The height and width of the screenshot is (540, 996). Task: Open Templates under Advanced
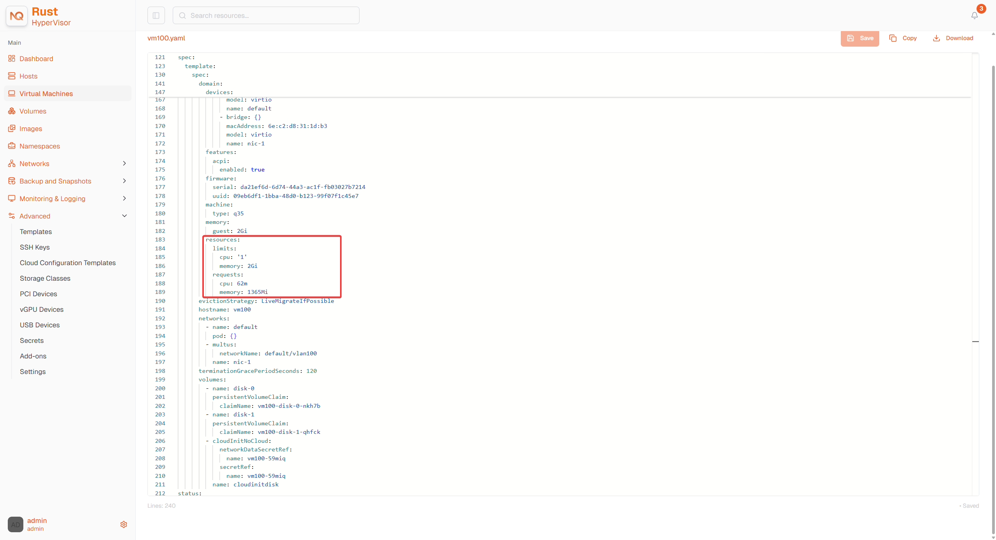[36, 232]
